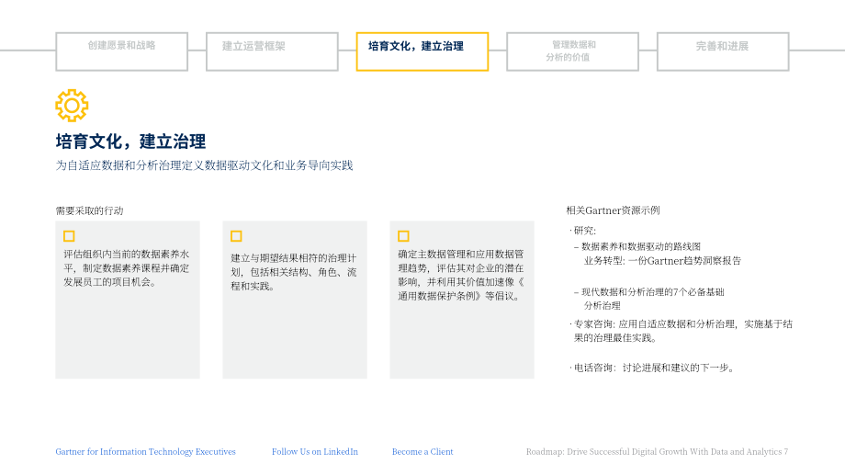The height and width of the screenshot is (476, 845).
Task: Tick checkbox for 确定主数据管理 card
Action: point(403,236)
